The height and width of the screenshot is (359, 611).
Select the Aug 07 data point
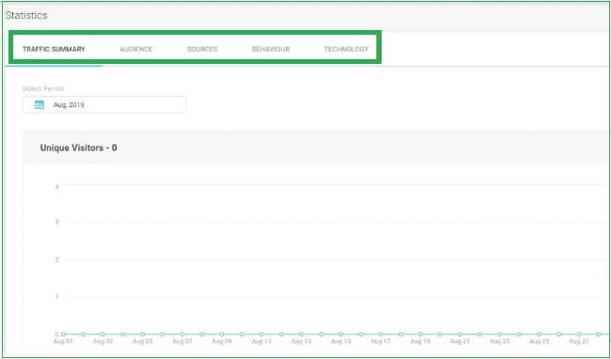pyautogui.click(x=182, y=334)
